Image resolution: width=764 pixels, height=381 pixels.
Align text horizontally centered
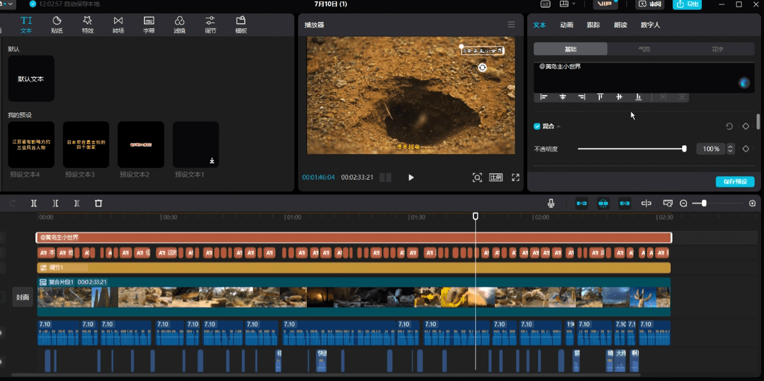tap(563, 97)
